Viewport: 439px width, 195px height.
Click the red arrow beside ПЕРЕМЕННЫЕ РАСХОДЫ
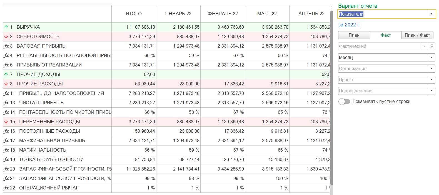[x=6, y=122]
